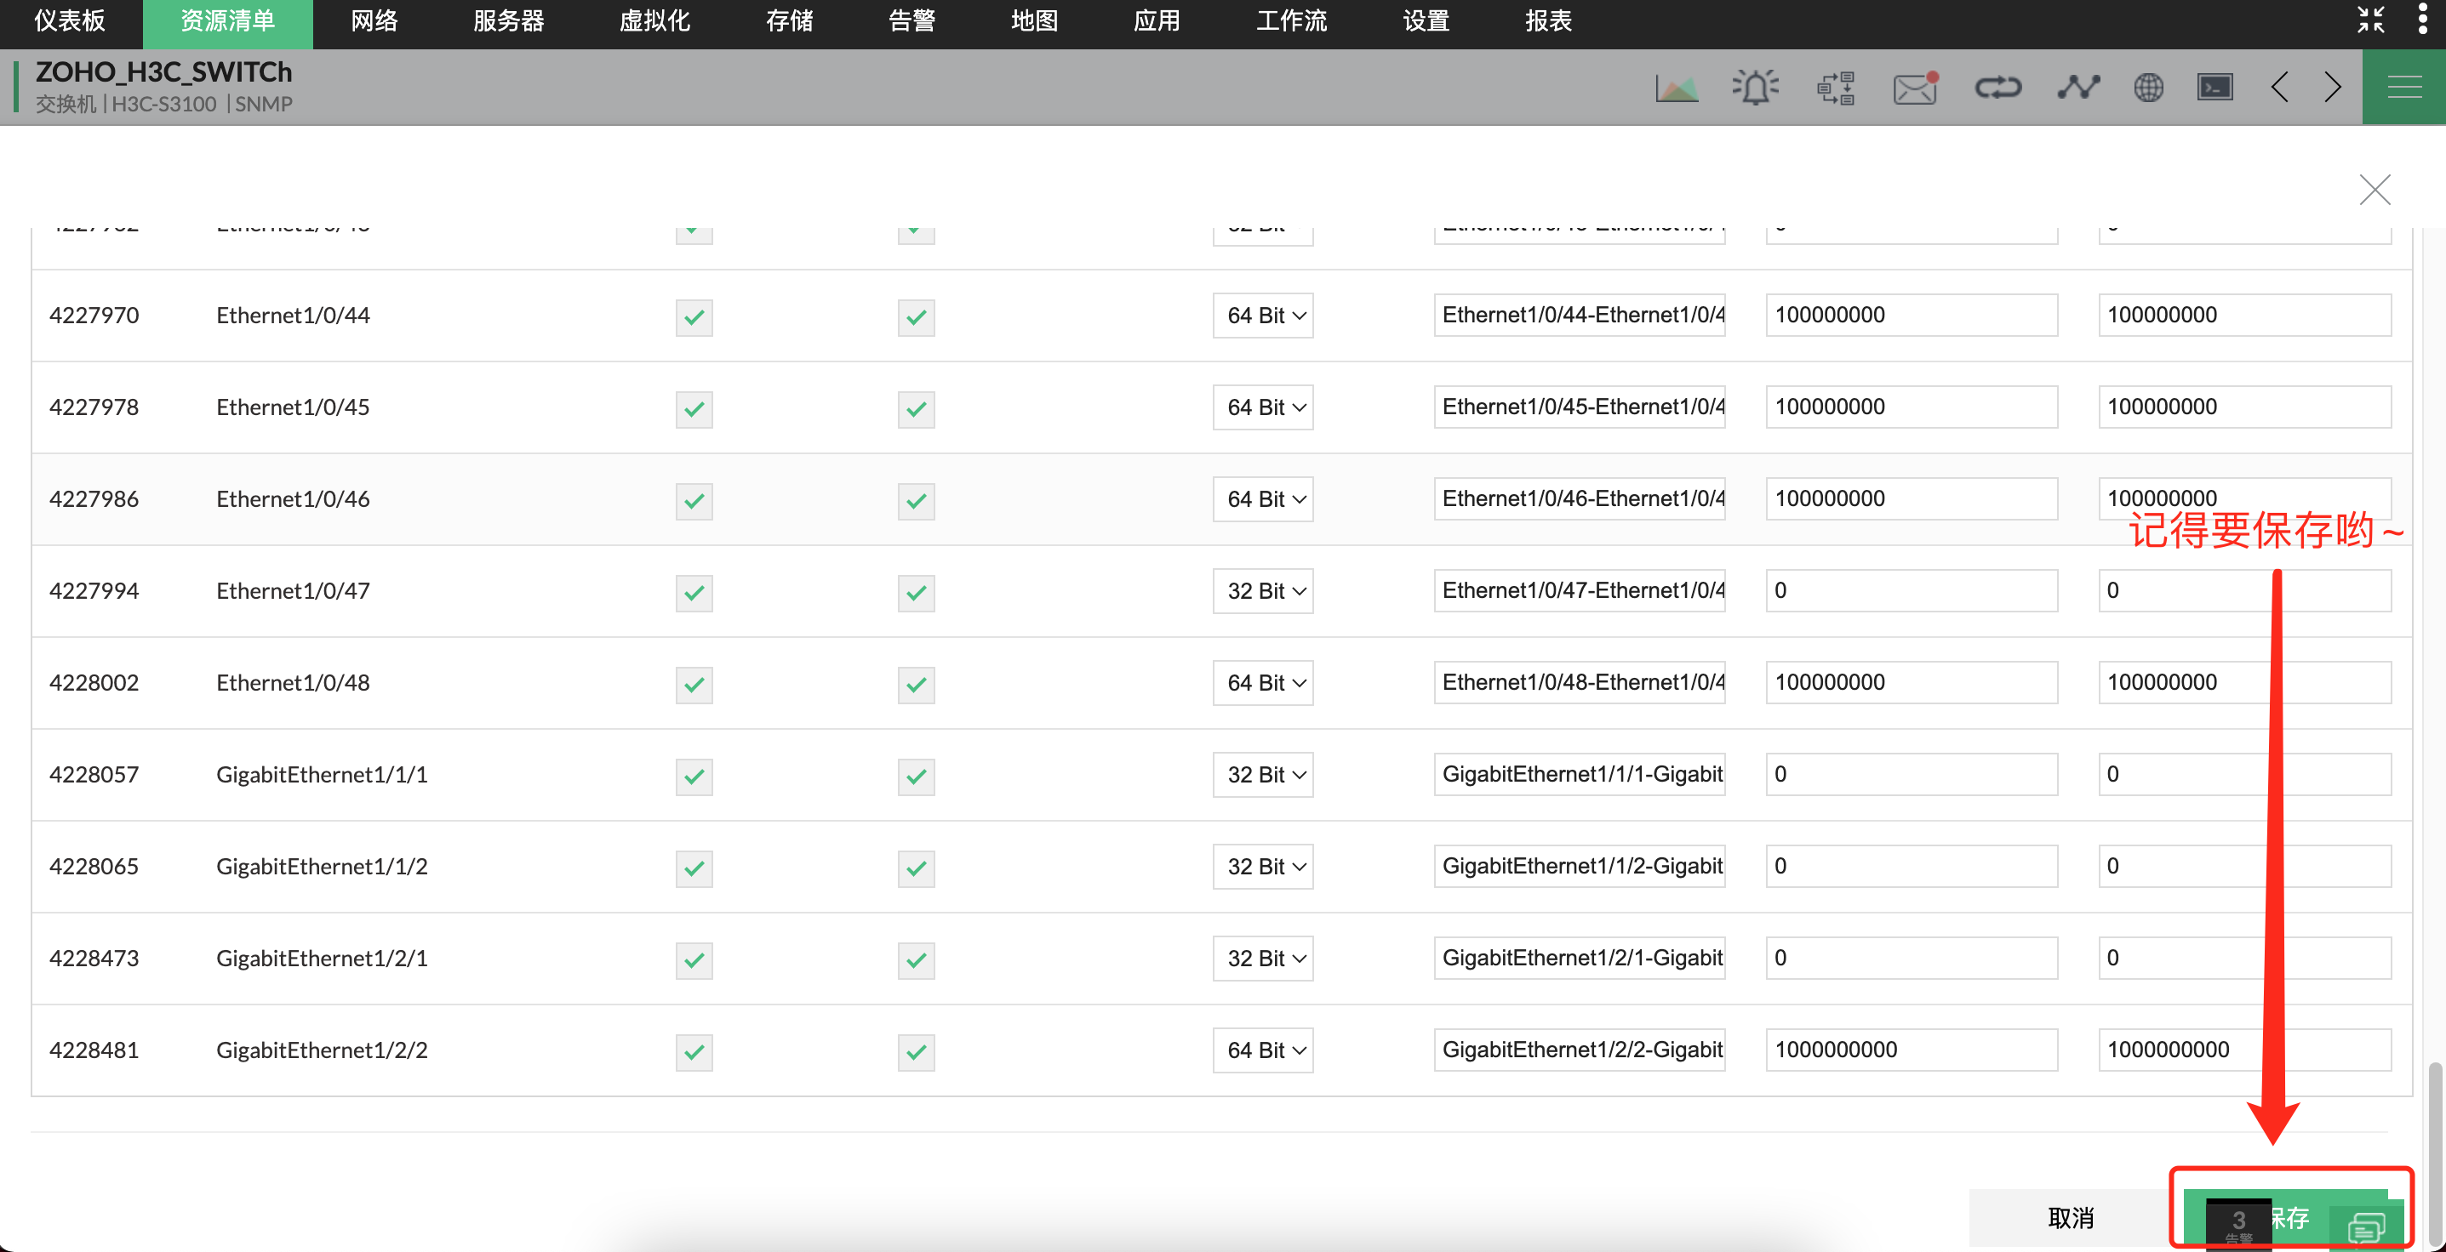Open the globe browser icon
The width and height of the screenshot is (2446, 1252).
2149,88
